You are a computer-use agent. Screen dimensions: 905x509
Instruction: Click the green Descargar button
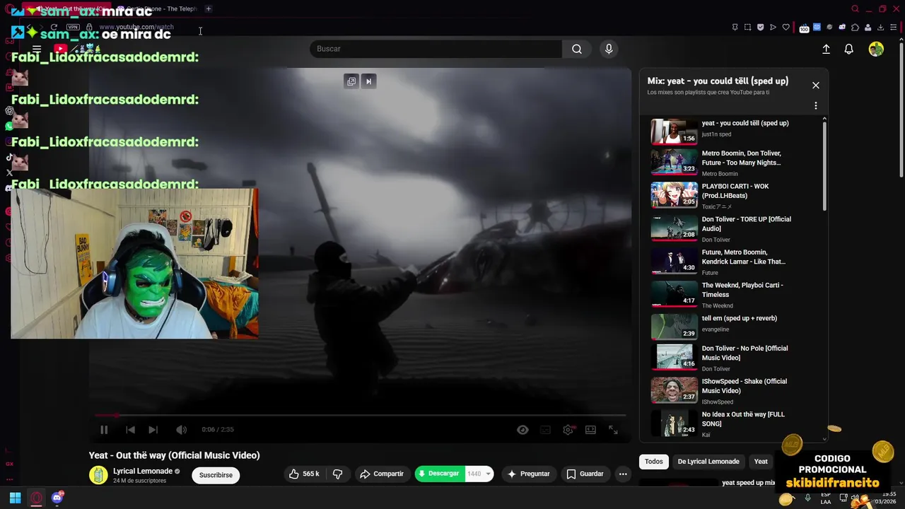439,474
